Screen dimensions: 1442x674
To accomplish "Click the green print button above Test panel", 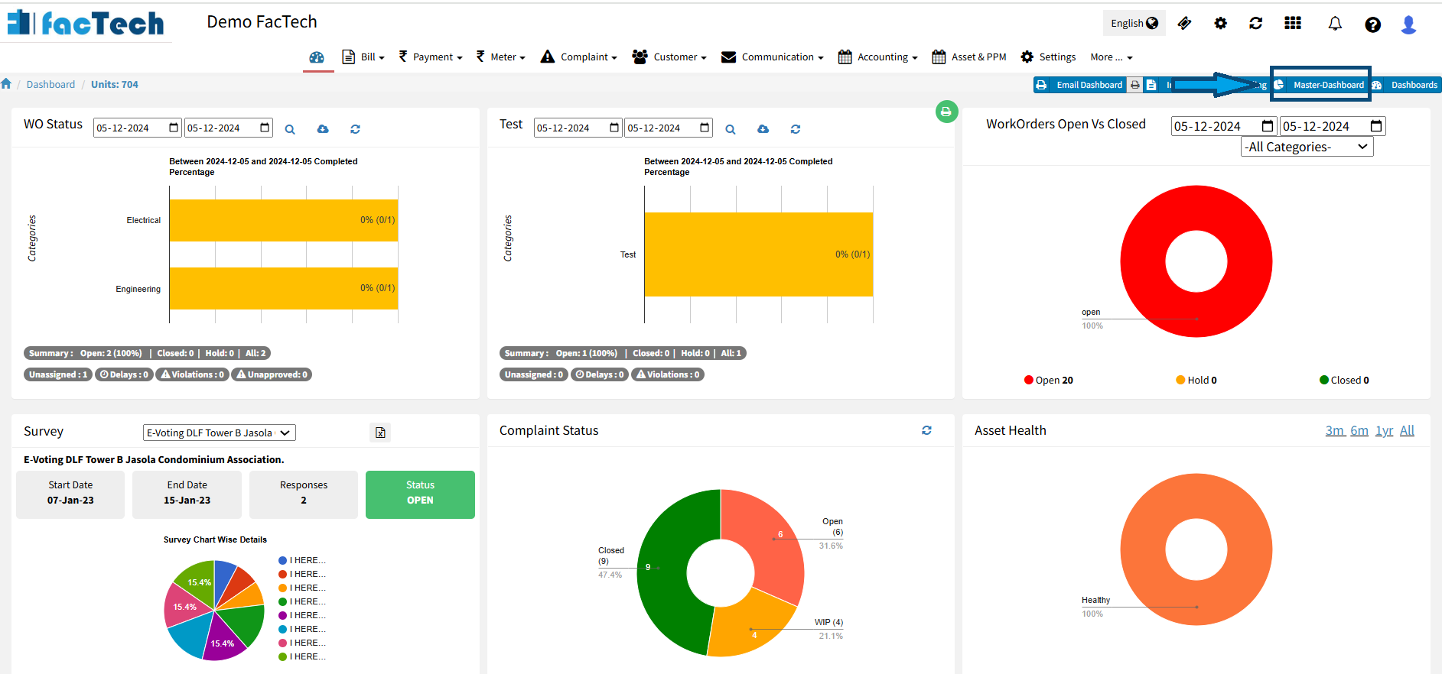I will (946, 112).
